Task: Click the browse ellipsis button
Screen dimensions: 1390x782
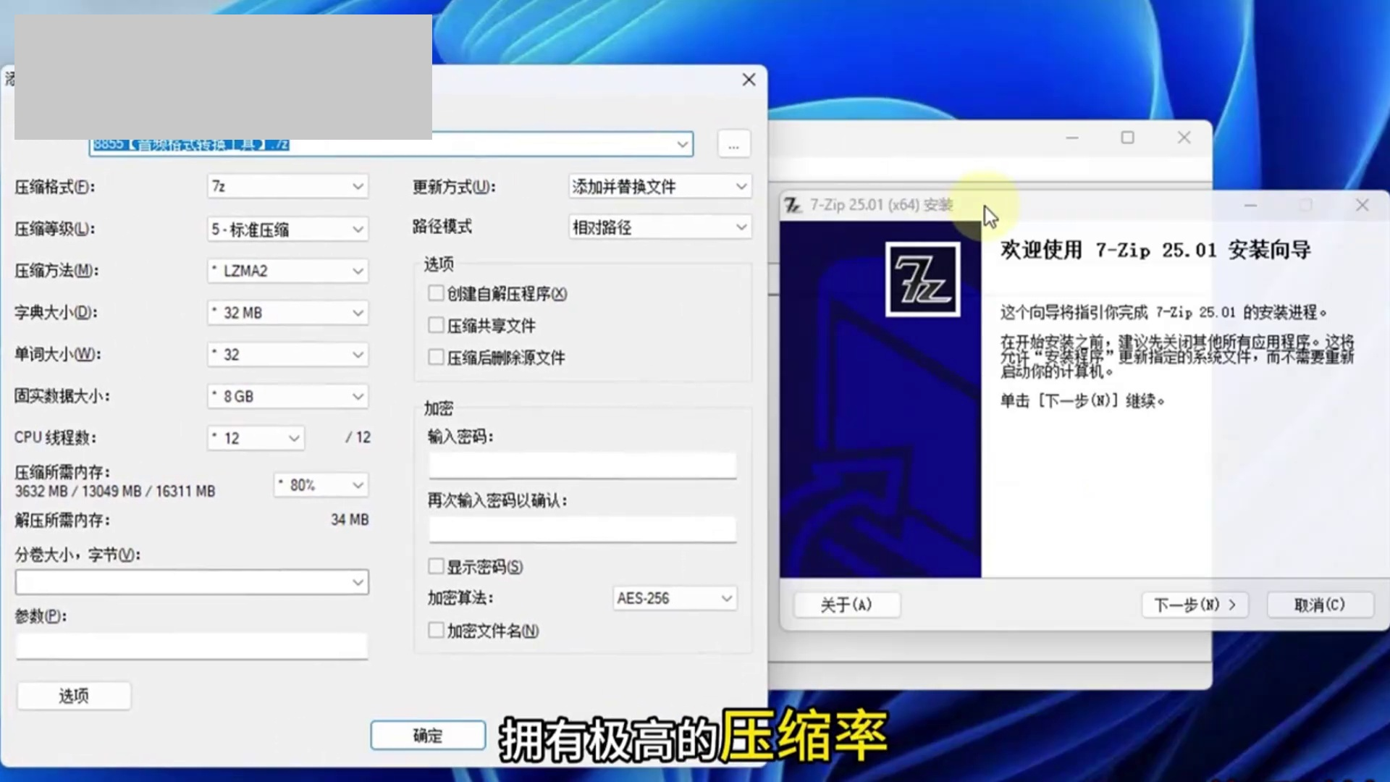Action: (x=733, y=145)
